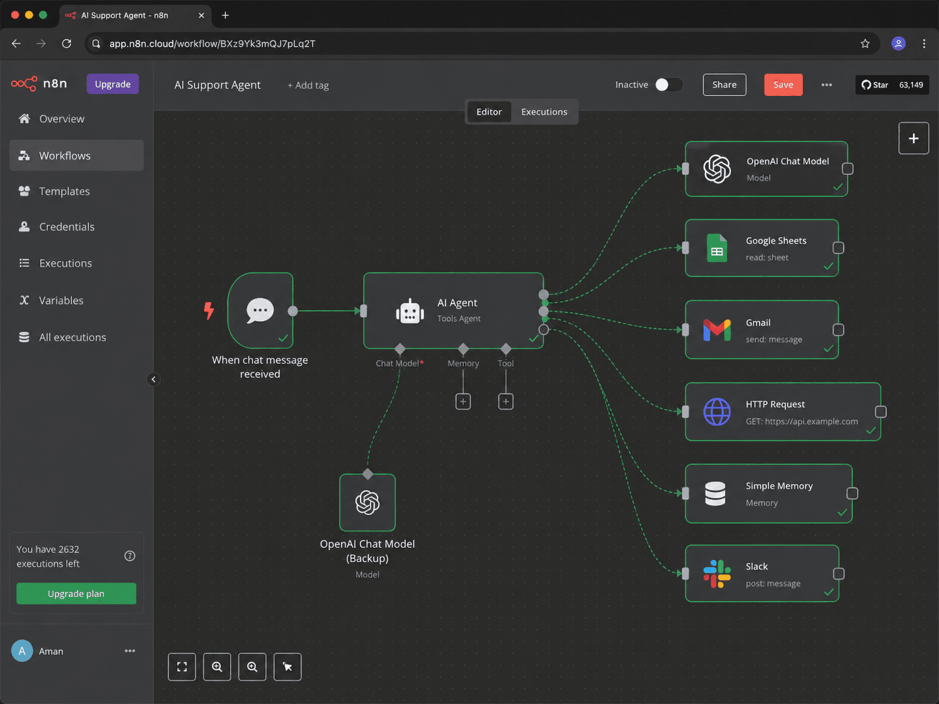Click the Templates sidebar icon
The height and width of the screenshot is (704, 939).
(x=25, y=191)
